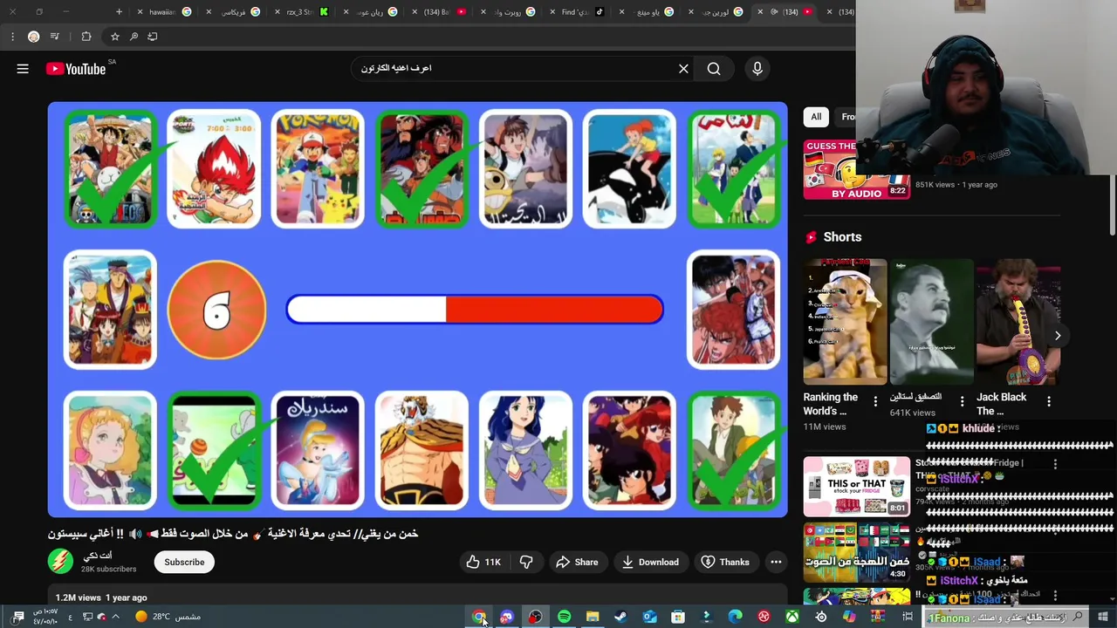Open Steam from the taskbar
Screen dimensions: 1117x628
coord(620,617)
